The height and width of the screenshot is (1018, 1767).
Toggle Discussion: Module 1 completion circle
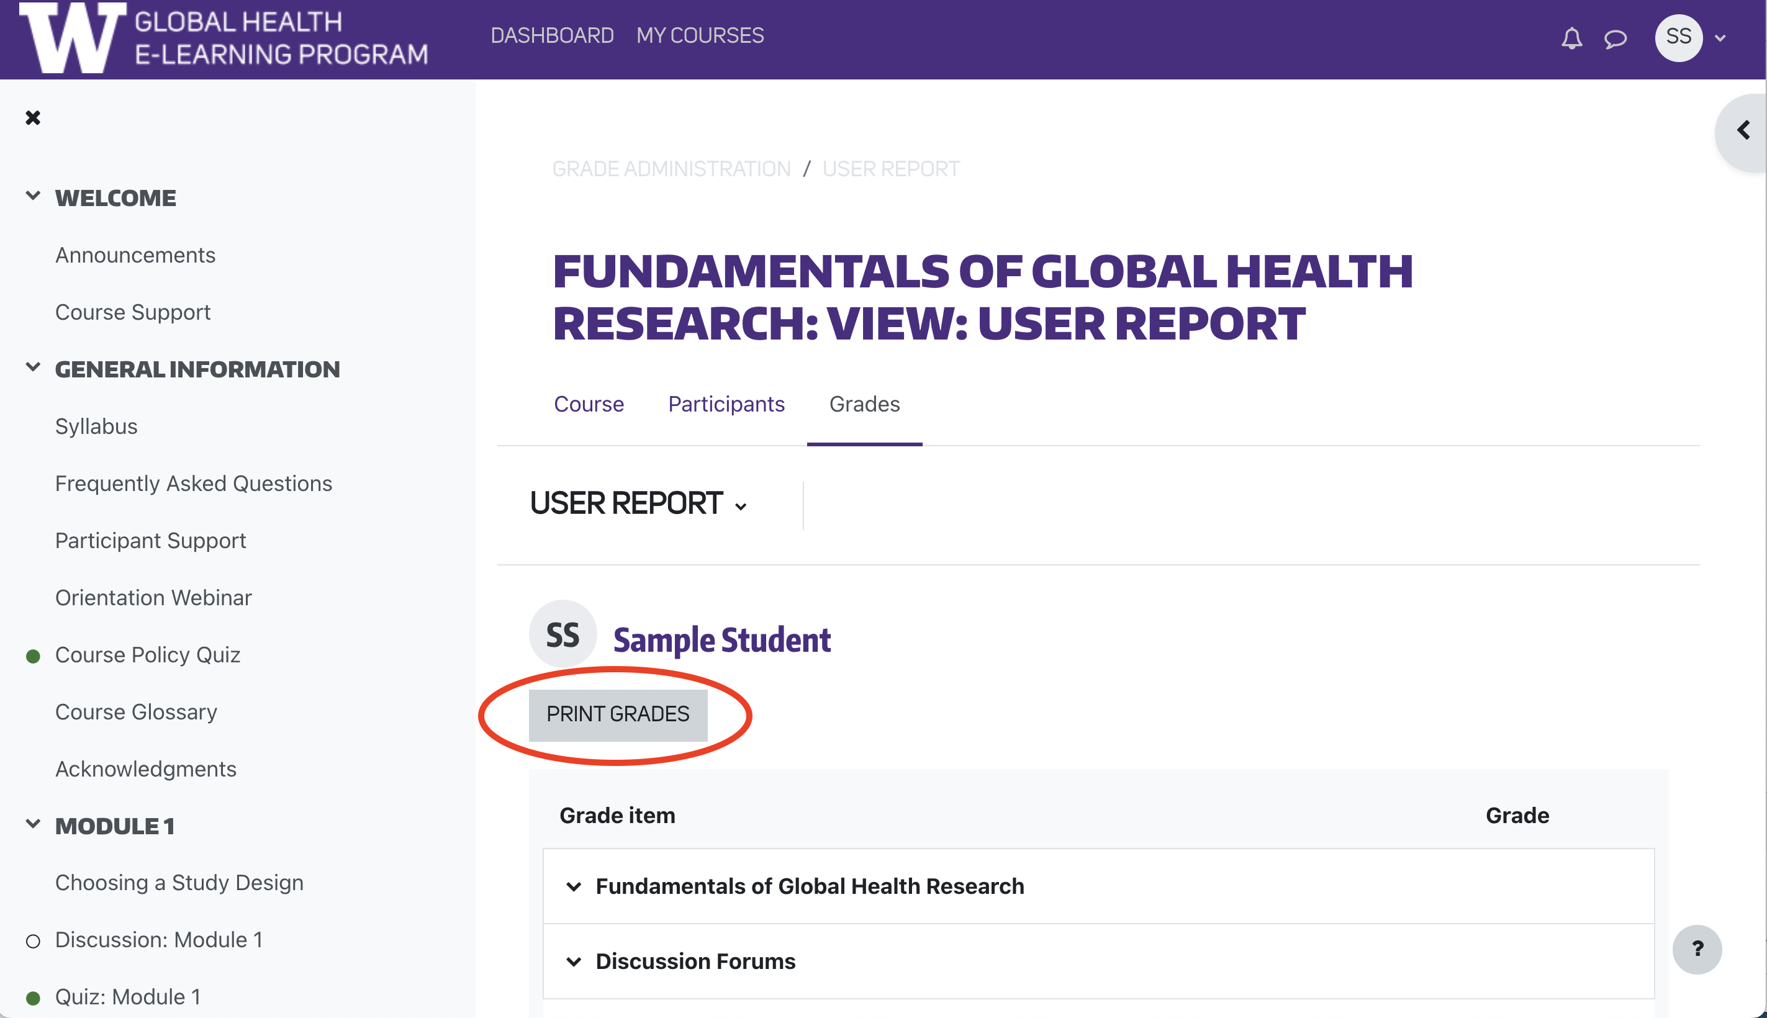click(33, 941)
